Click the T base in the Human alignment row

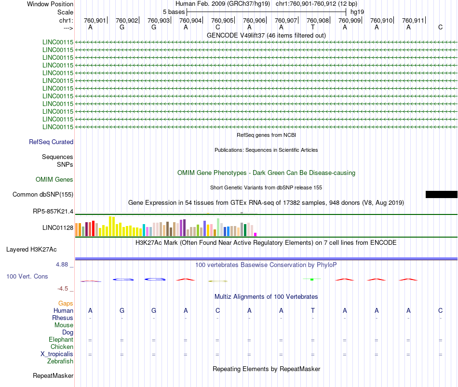click(x=313, y=310)
